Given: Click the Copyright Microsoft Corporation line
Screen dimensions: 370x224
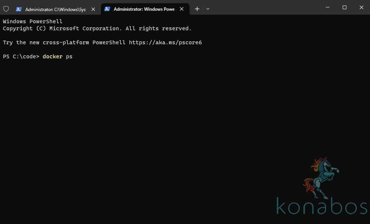Looking at the screenshot, I should click(97, 28).
